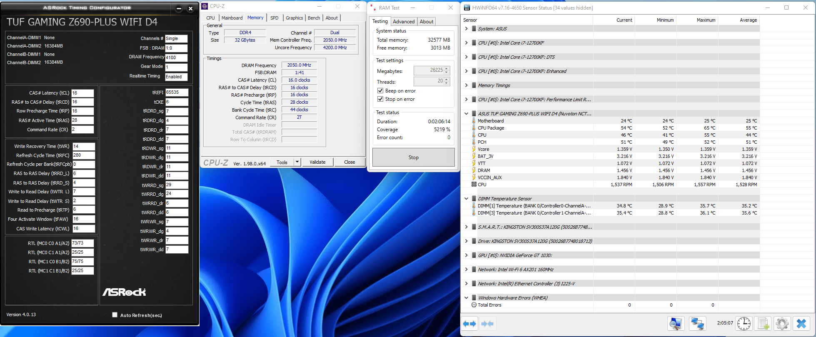Click the thermometer icon beside DIMM[3] Temperature
The width and height of the screenshot is (816, 337).
click(474, 213)
